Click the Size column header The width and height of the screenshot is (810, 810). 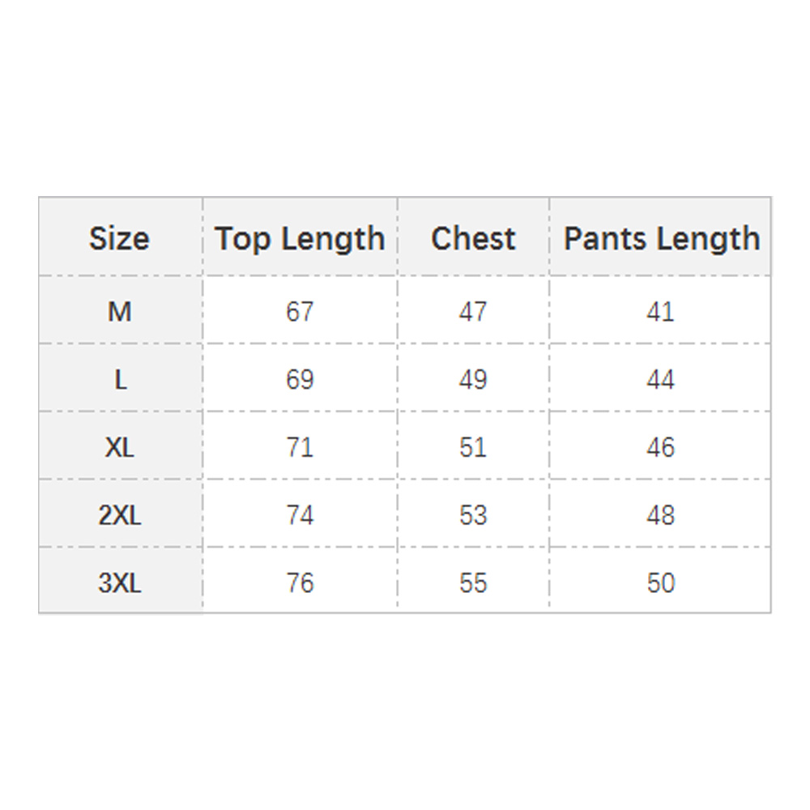pyautogui.click(x=119, y=239)
